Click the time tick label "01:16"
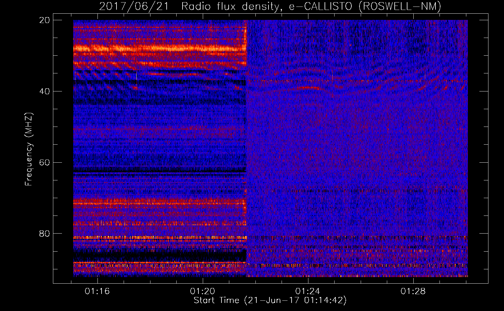The width and height of the screenshot is (504, 311). 97,291
